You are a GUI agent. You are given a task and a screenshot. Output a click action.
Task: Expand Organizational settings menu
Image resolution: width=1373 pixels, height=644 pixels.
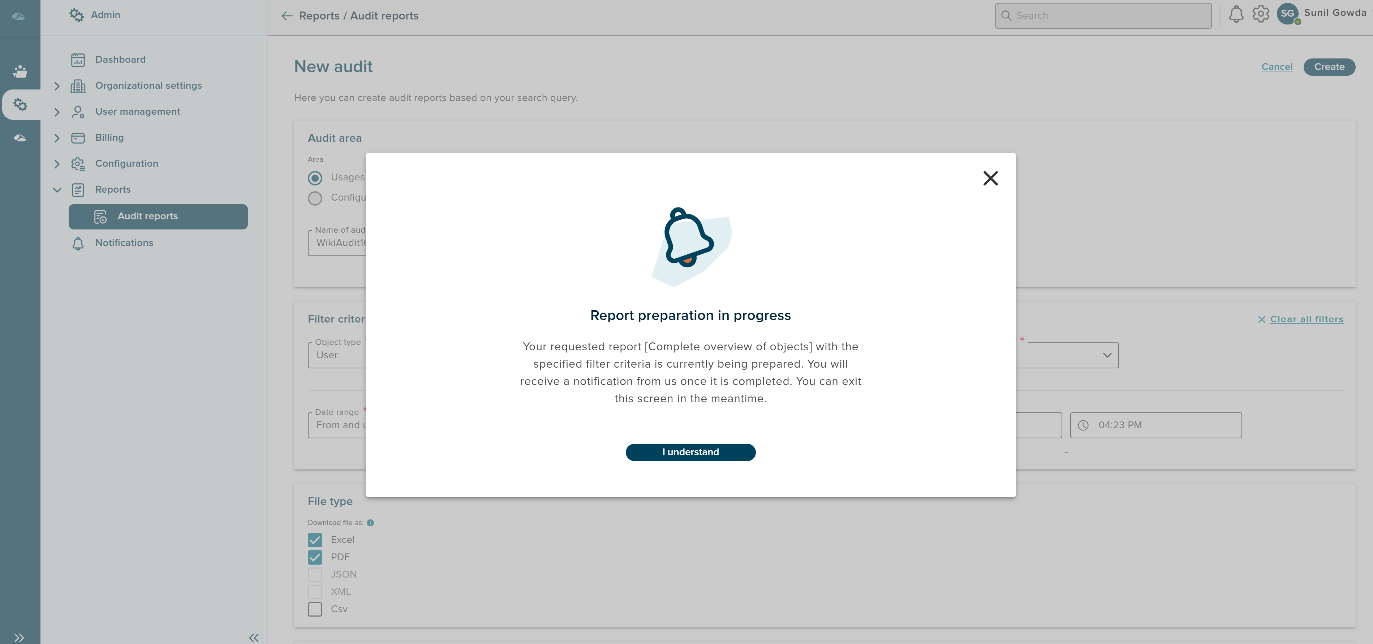57,86
